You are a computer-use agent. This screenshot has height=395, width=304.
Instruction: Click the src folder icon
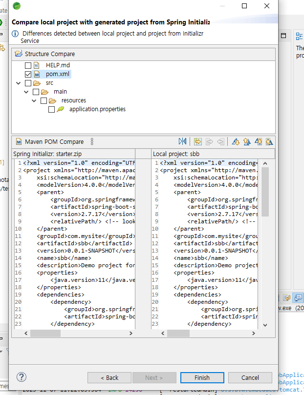[37, 83]
